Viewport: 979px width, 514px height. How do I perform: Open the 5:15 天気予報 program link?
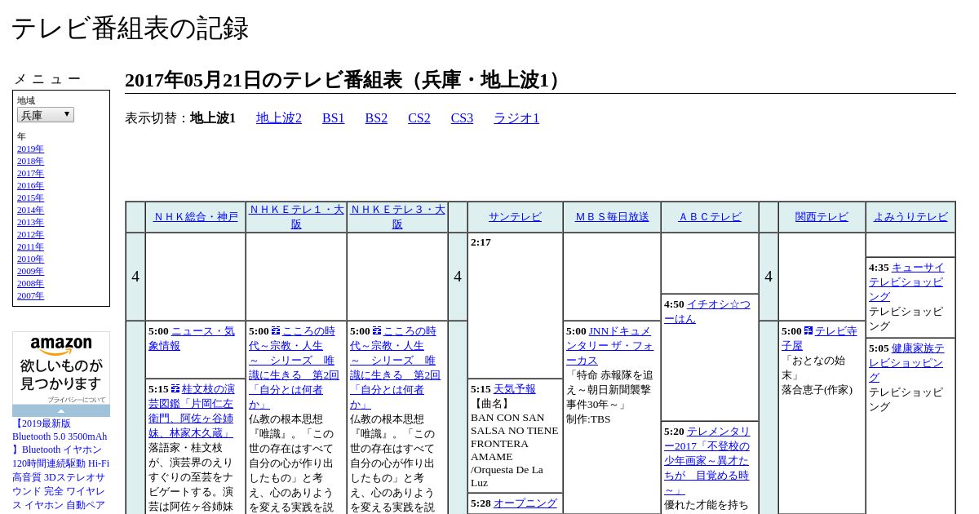(515, 390)
